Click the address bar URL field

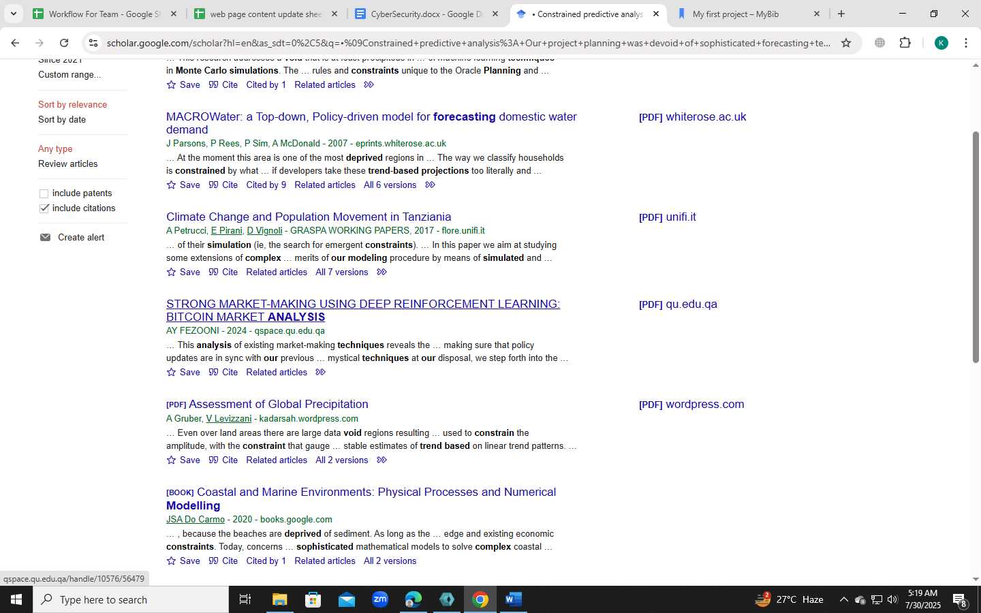[x=468, y=43]
